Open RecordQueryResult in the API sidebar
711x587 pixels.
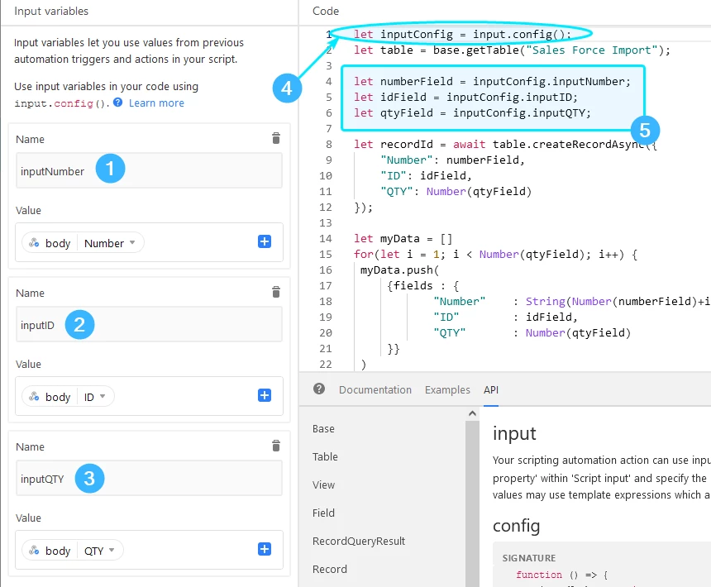pyautogui.click(x=359, y=542)
